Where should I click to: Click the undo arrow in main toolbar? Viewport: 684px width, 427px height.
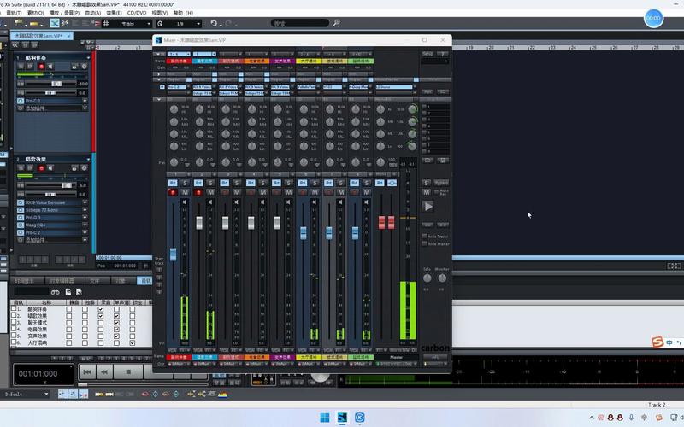coord(213,23)
